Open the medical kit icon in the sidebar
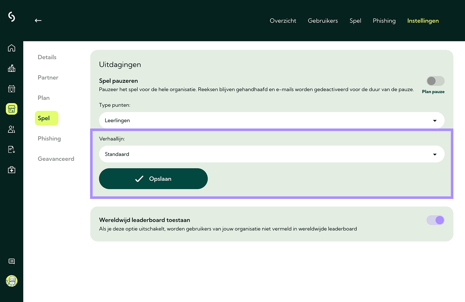The height and width of the screenshot is (302, 465). pyautogui.click(x=12, y=170)
